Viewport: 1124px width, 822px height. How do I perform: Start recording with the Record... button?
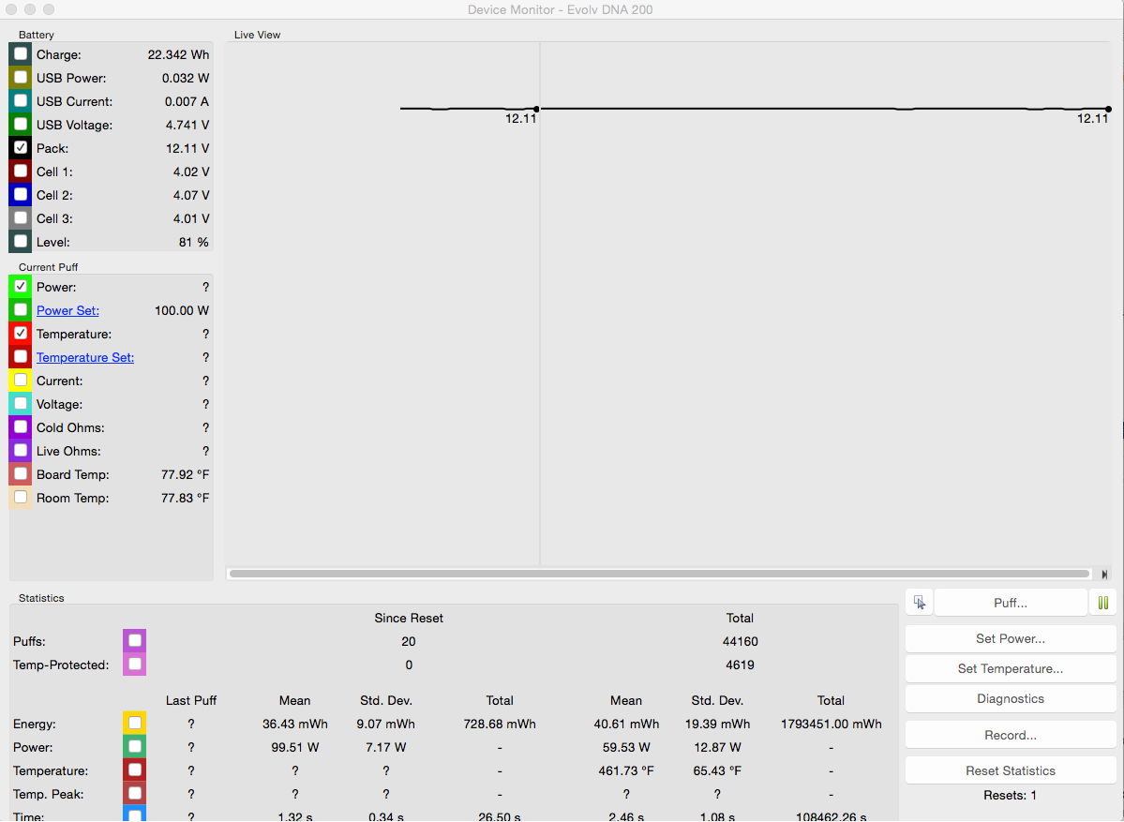[x=1011, y=736]
